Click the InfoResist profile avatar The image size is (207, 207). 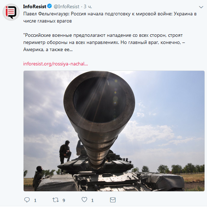point(11,12)
